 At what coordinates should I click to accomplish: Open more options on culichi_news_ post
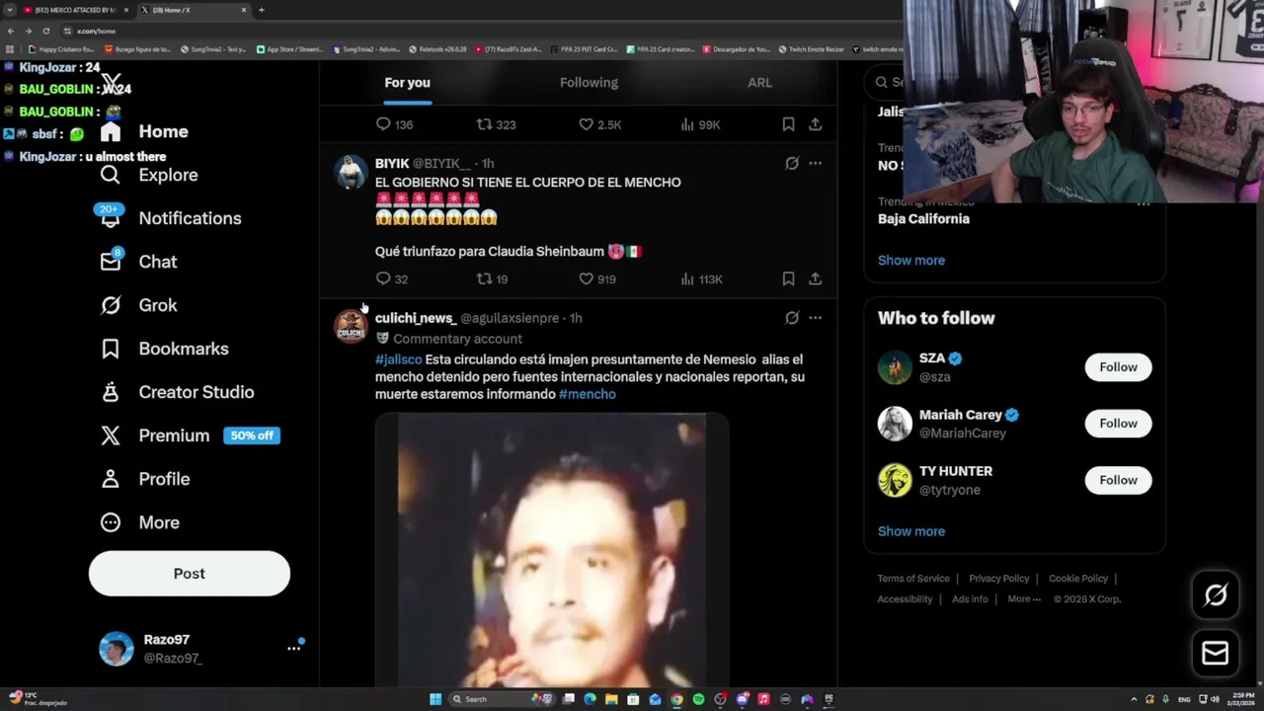815,318
